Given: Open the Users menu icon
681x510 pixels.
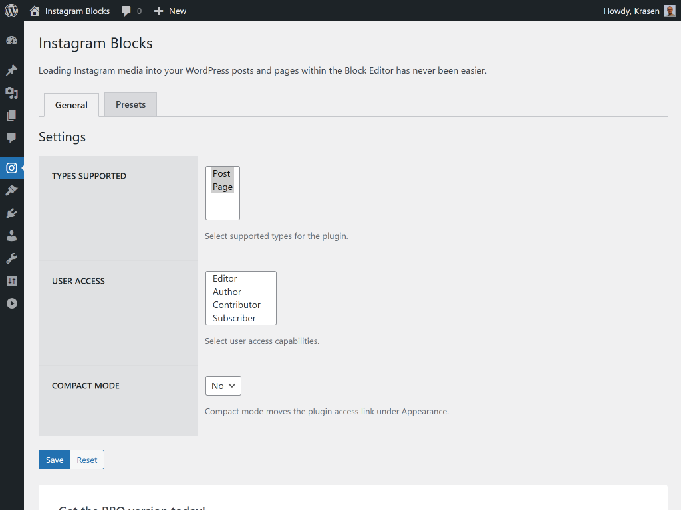Looking at the screenshot, I should 11,236.
